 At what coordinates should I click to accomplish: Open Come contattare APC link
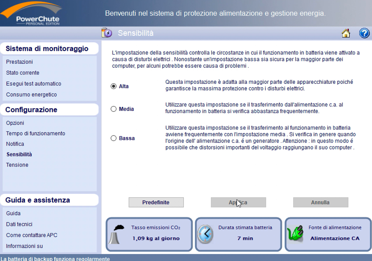point(32,235)
